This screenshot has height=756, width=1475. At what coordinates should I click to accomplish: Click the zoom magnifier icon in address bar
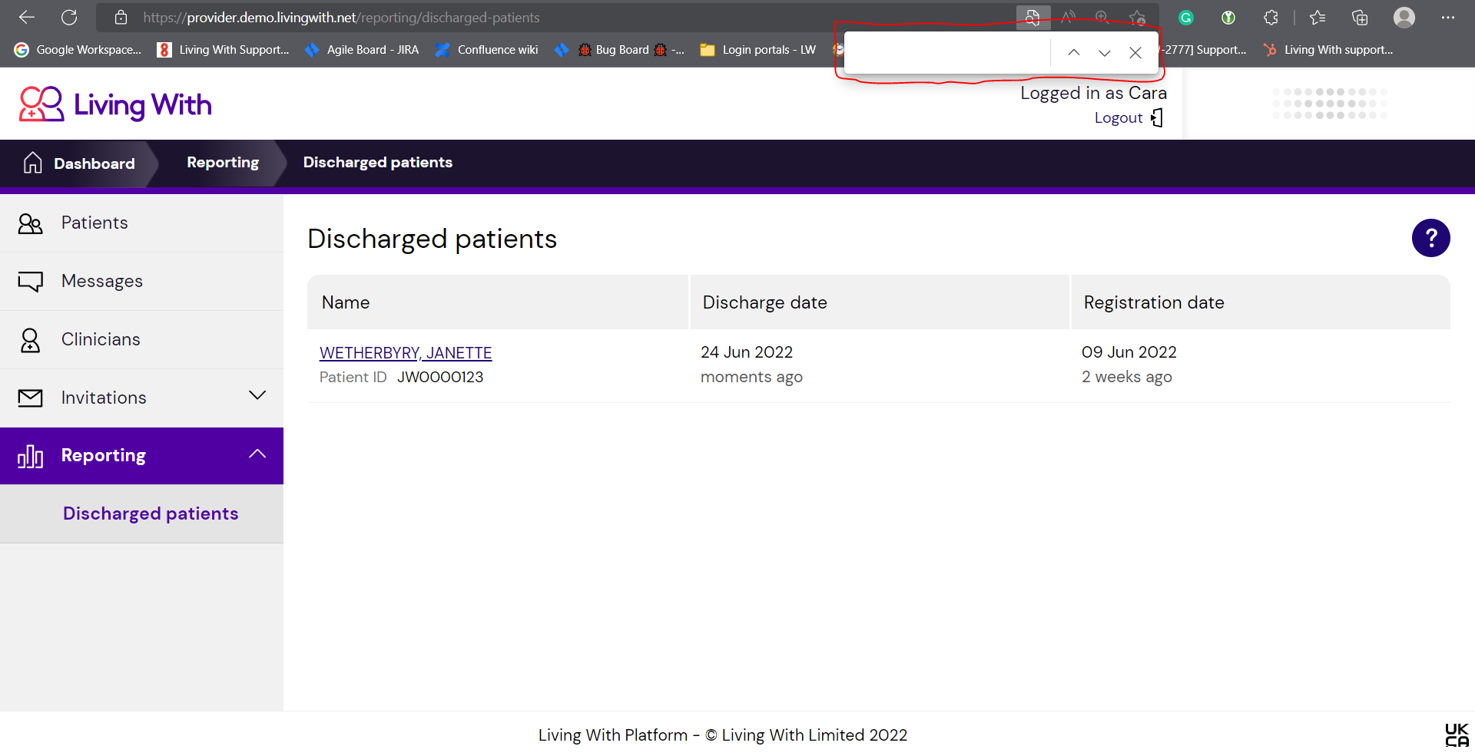1102,17
